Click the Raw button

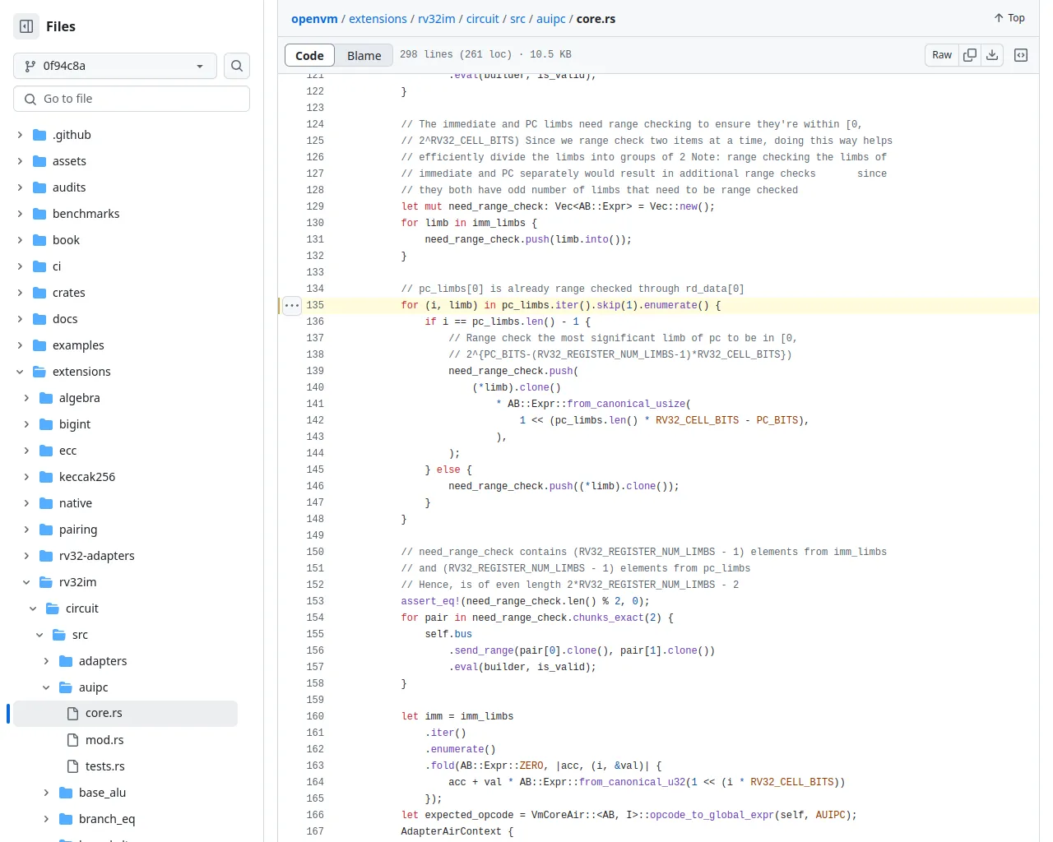[x=942, y=55]
